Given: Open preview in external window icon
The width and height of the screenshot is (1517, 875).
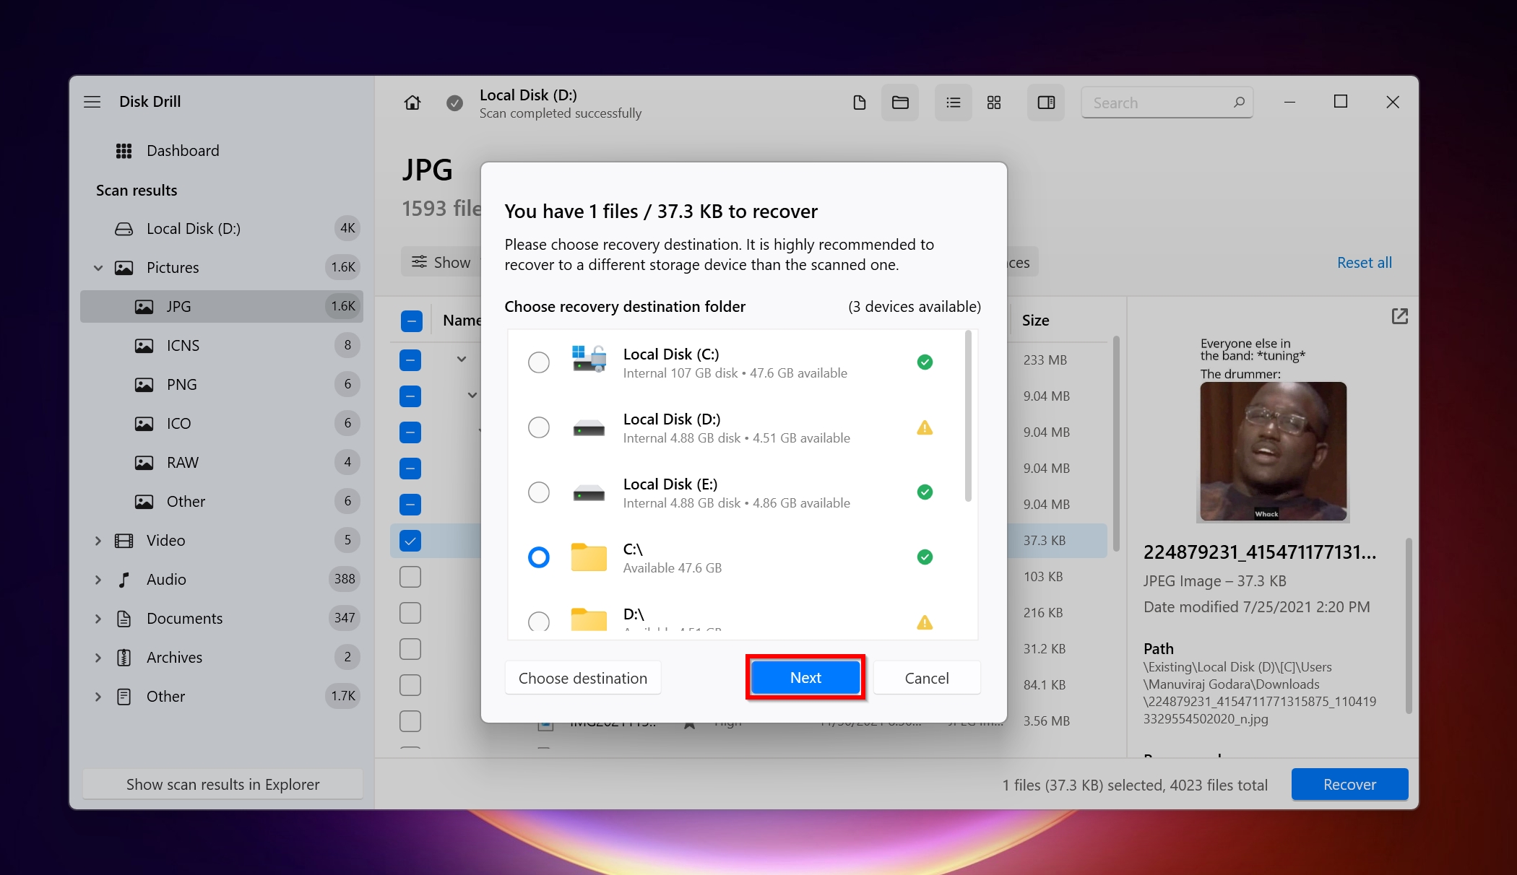Looking at the screenshot, I should [x=1399, y=316].
